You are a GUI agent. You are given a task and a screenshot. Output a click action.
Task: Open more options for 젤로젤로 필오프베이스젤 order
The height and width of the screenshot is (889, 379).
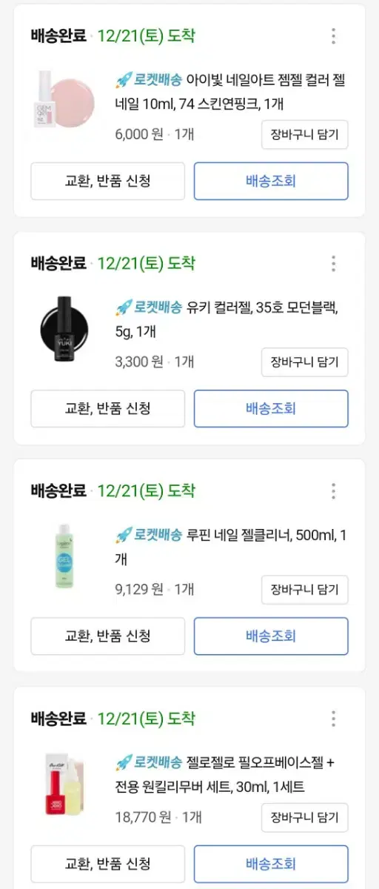click(334, 719)
